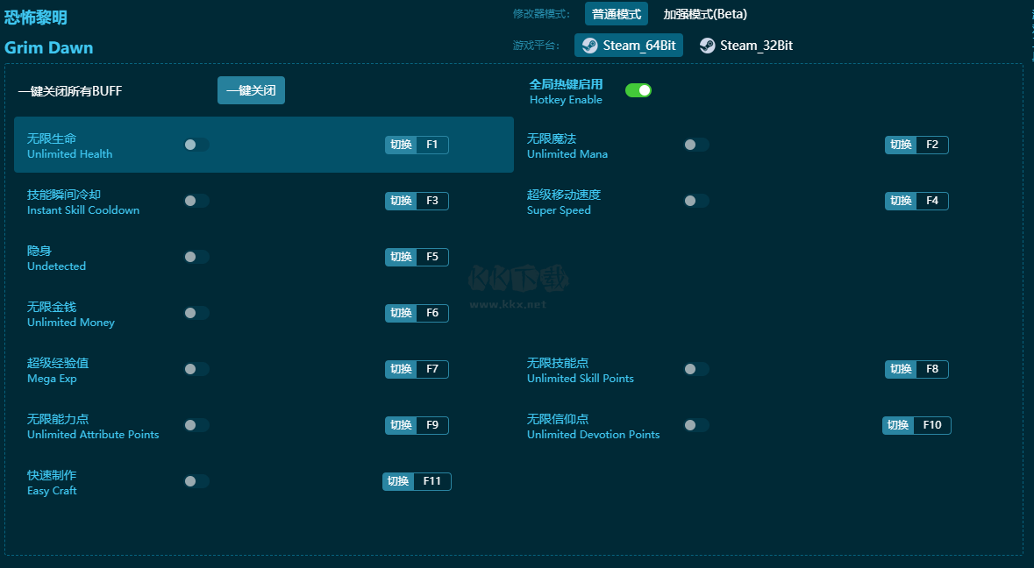Click the Unlimited Devotion Points label

(593, 434)
